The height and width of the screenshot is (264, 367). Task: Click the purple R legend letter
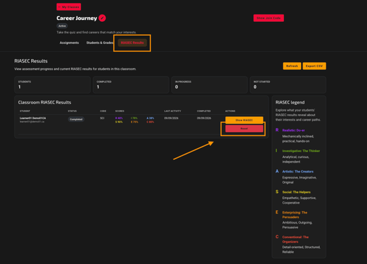[x=277, y=130]
